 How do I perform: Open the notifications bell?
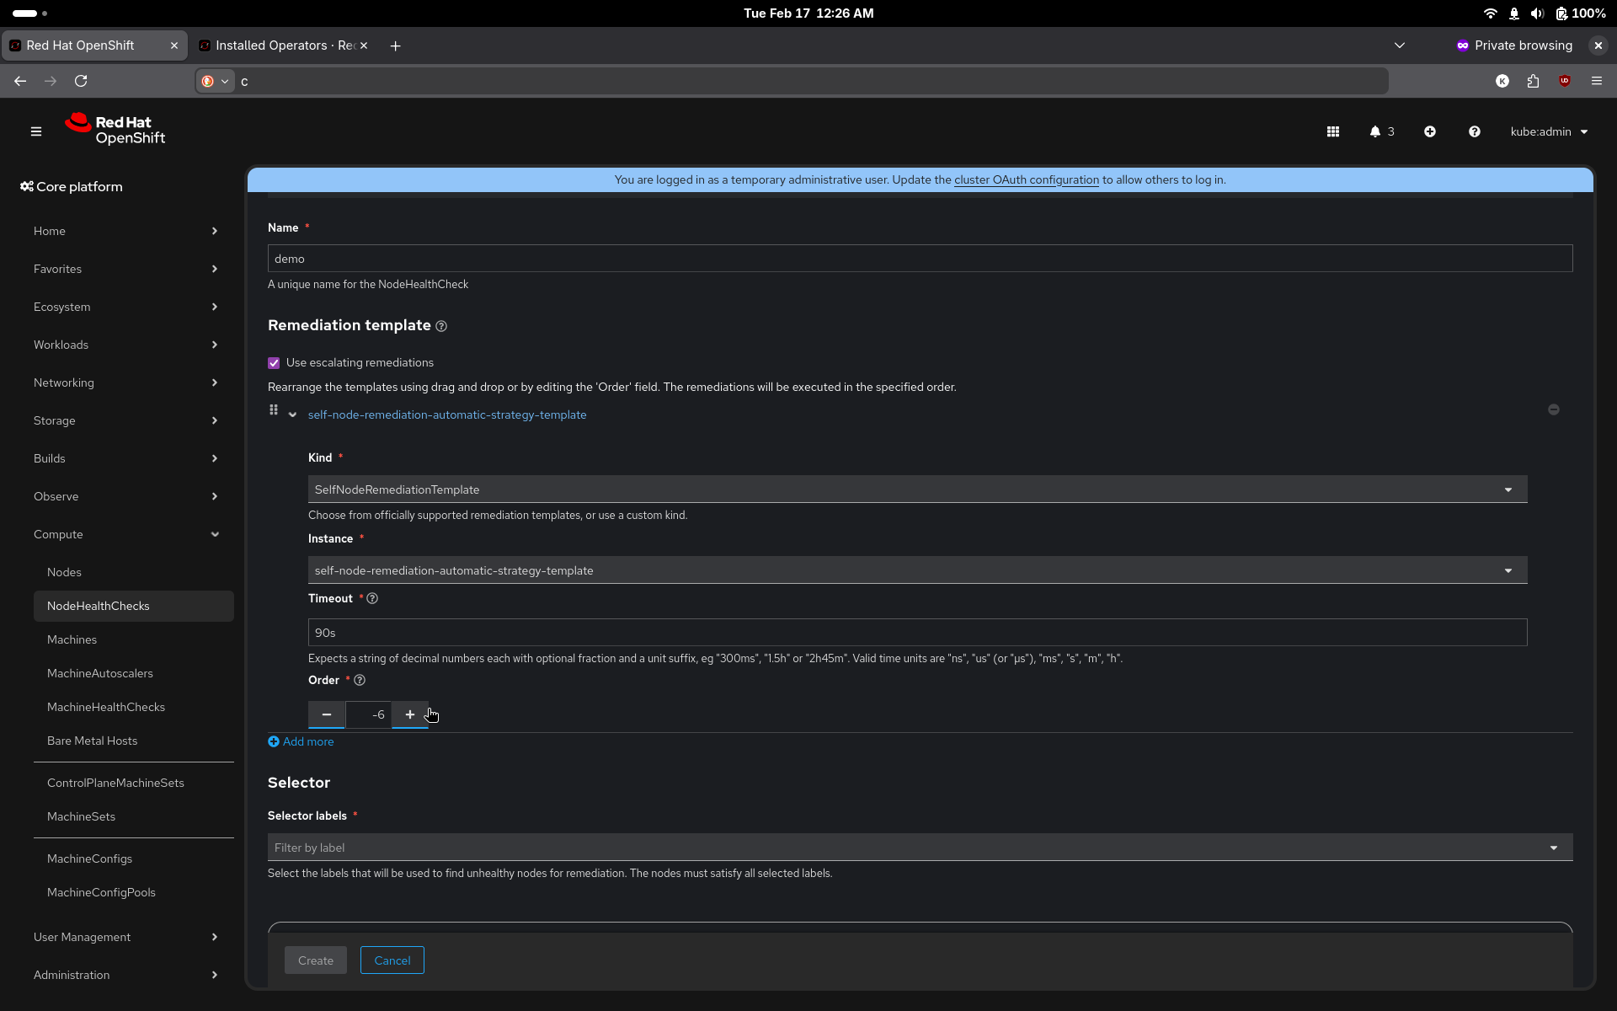pos(1375,131)
